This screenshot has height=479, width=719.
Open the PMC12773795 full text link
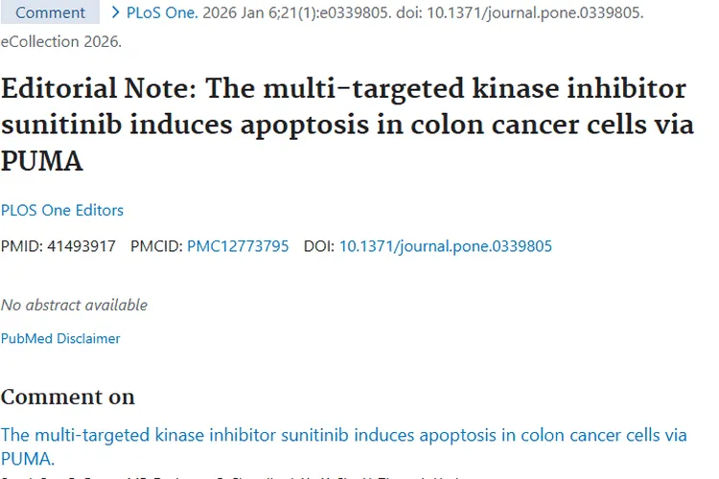(238, 246)
